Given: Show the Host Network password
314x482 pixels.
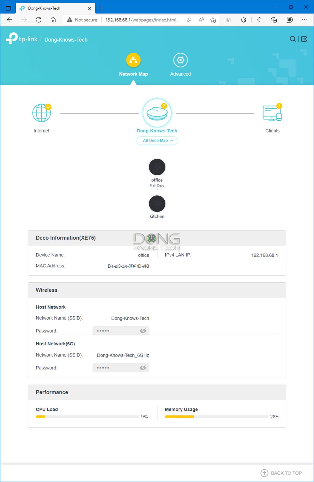Looking at the screenshot, I should (143, 331).
